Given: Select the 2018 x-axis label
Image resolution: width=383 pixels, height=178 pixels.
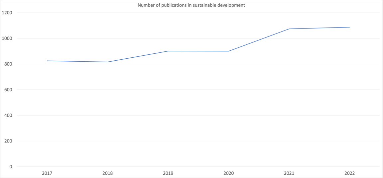Looking at the screenshot, I should (x=107, y=173).
